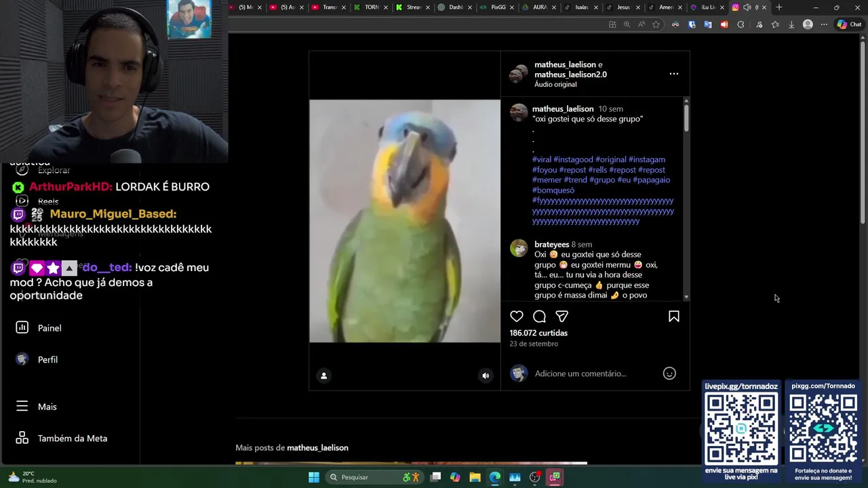Click the pixgg.com/Tornnado QR code
Viewport: 868px width, 488px height.
(823, 427)
